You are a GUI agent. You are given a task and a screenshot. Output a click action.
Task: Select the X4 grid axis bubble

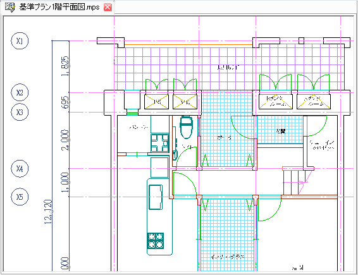coord(20,169)
